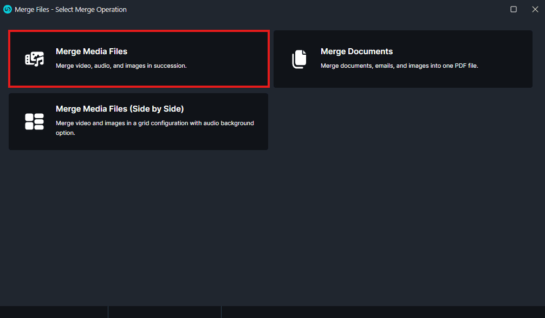This screenshot has height=318, width=545.
Task: Click the leftmost bottom status bar segment
Action: (54, 312)
